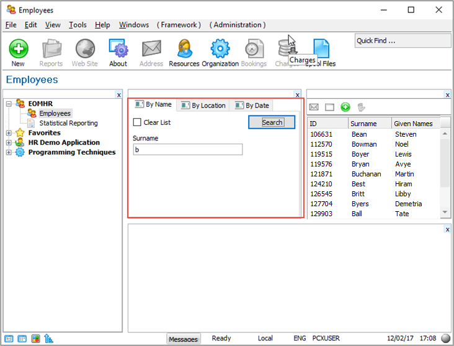Open the Spool Files document icon
The height and width of the screenshot is (346, 454).
coord(321,48)
